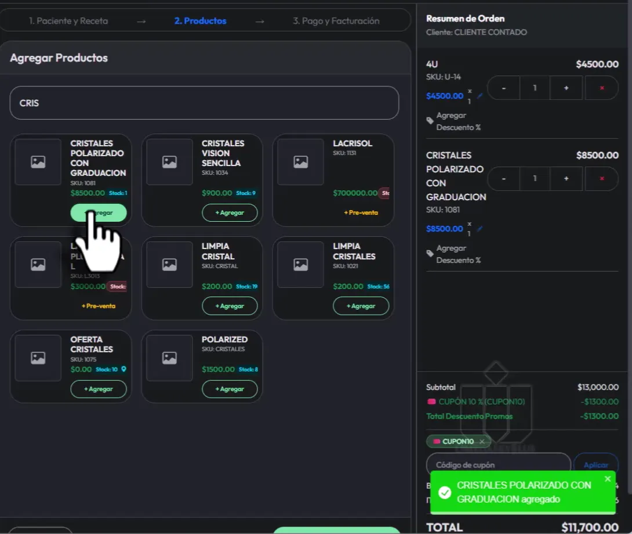Increase quantity of 4U item

pos(566,88)
